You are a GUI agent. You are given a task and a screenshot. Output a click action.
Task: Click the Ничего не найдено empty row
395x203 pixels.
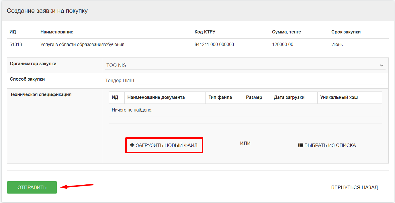click(x=132, y=110)
